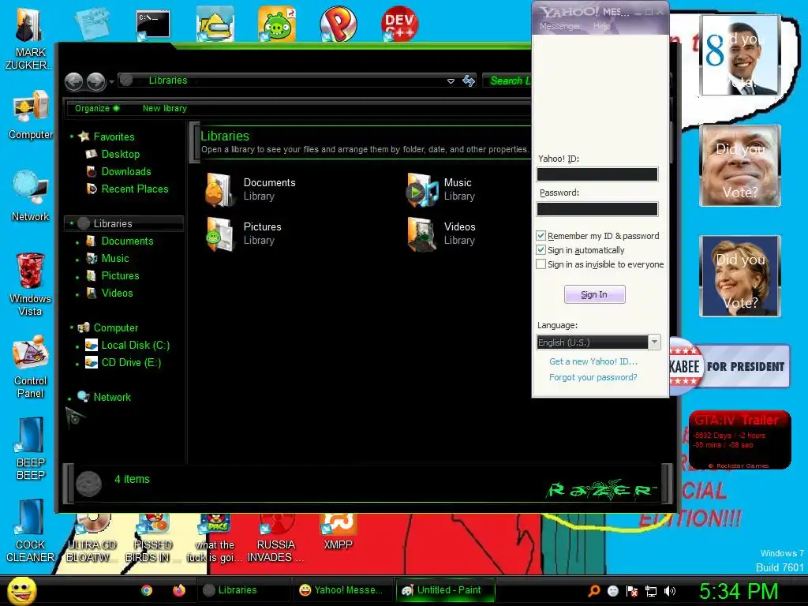808x606 pixels.
Task: Open the recent pages arrow beside Forward
Action: [111, 81]
